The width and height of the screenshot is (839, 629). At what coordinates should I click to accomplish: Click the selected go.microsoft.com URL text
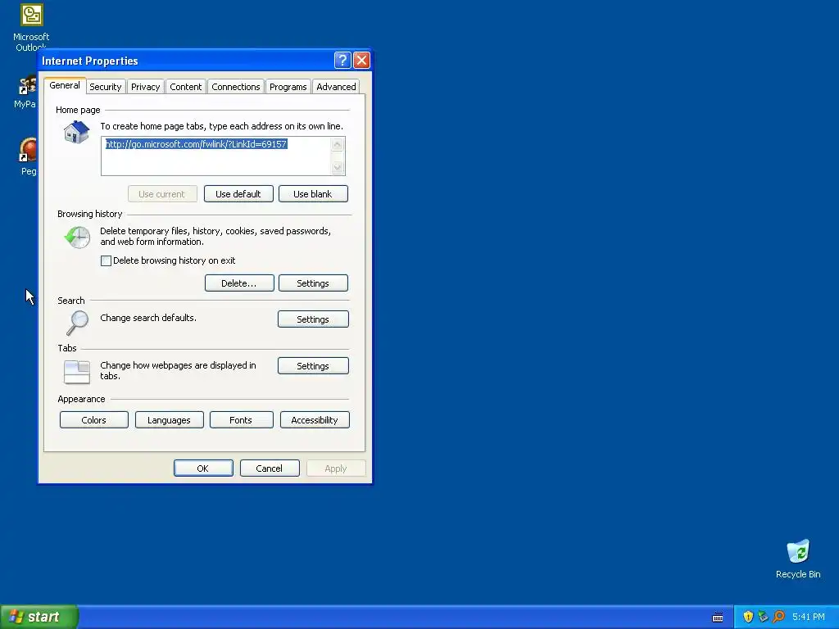click(x=197, y=144)
